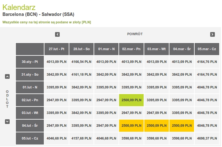Choose 4013,09 PLN for 30.sty returning 03.mar
222x147 pixels.
coord(157,62)
